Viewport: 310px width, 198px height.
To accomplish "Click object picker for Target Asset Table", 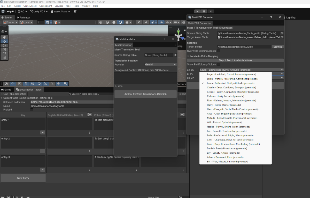I will 282,37.
